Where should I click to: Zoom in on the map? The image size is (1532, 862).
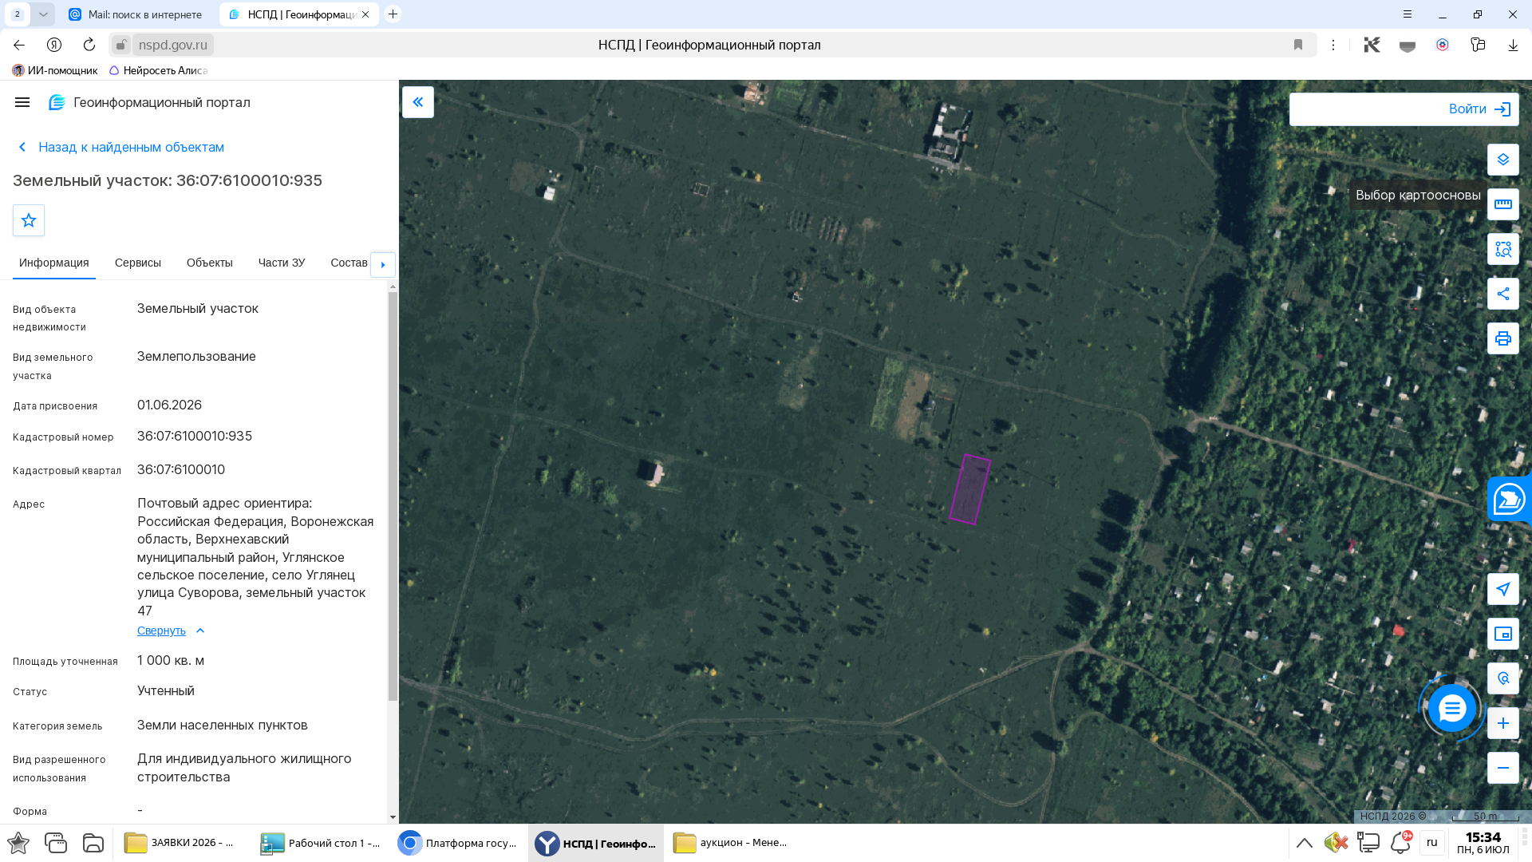[x=1503, y=723]
